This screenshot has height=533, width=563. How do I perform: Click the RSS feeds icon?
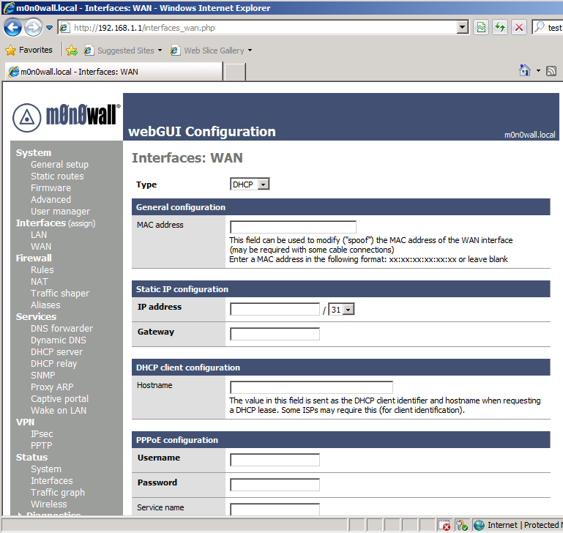point(551,71)
